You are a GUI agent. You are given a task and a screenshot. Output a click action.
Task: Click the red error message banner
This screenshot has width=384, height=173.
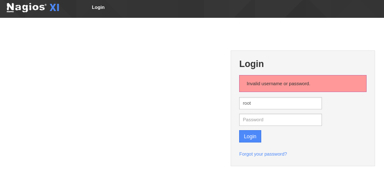[303, 84]
